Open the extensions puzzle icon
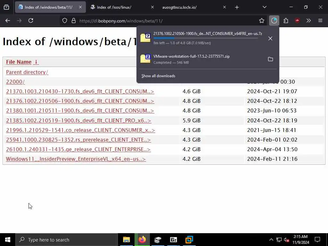This screenshot has width=328, height=246. coord(286,20)
